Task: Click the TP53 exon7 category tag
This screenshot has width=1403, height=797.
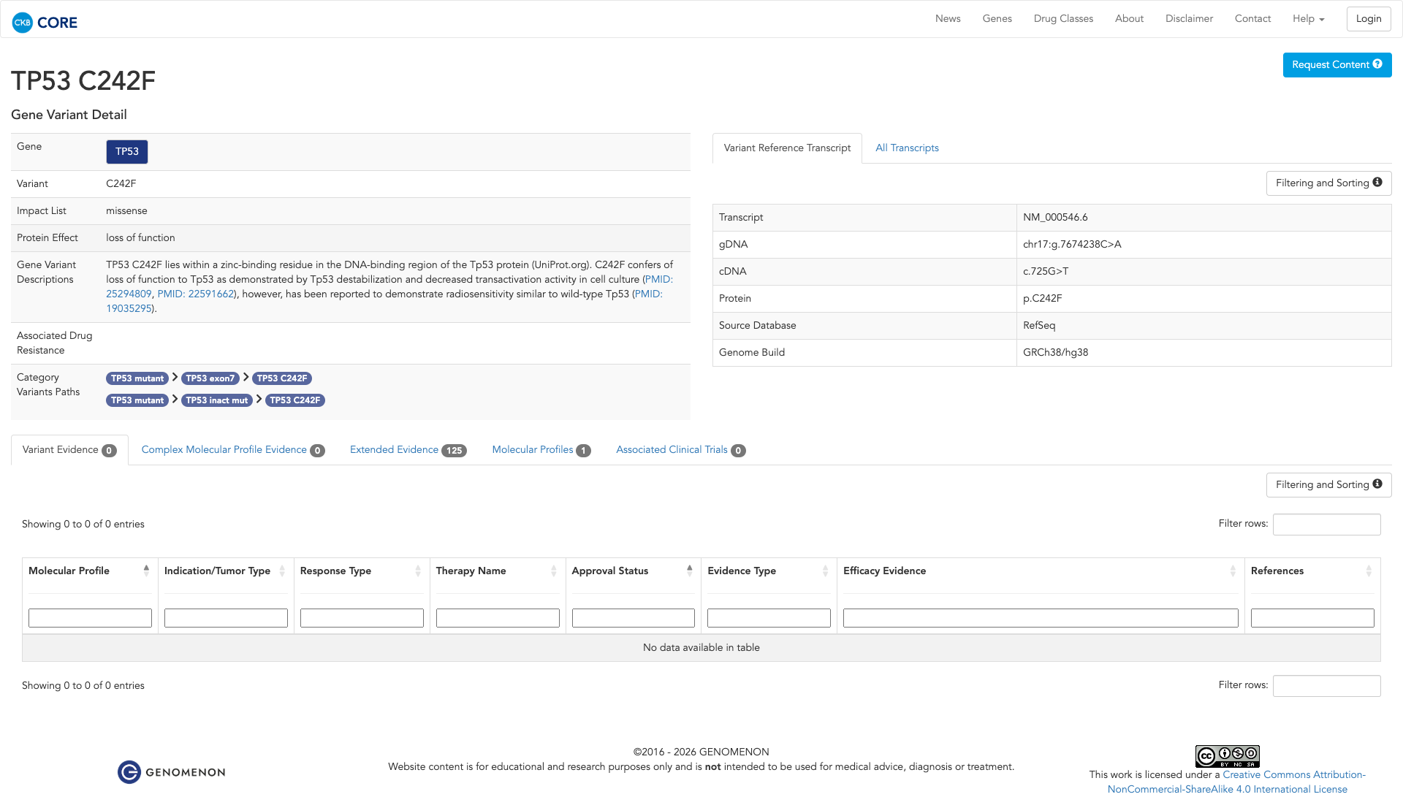Action: pos(210,378)
